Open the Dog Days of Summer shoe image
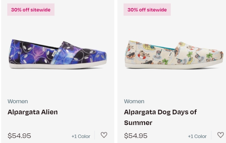This screenshot has height=143, width=226. pyautogui.click(x=174, y=55)
